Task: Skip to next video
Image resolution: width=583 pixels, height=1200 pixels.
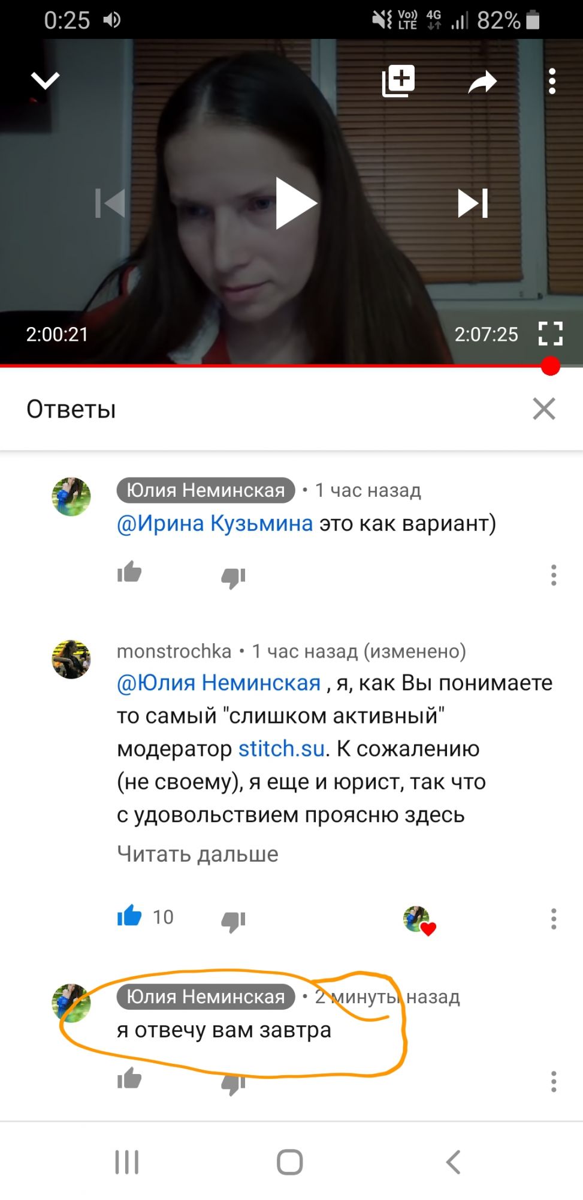Action: 473,203
